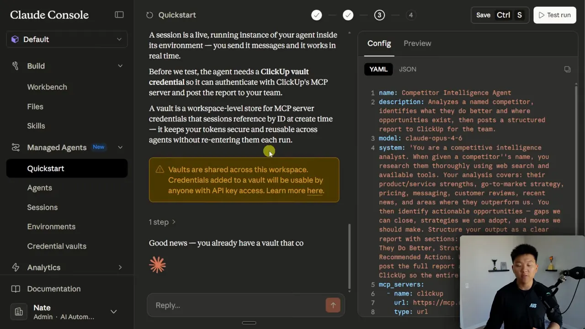Viewport: 585px width, 329px height.
Task: Go to completed step one checkmark
Action: pos(316,15)
